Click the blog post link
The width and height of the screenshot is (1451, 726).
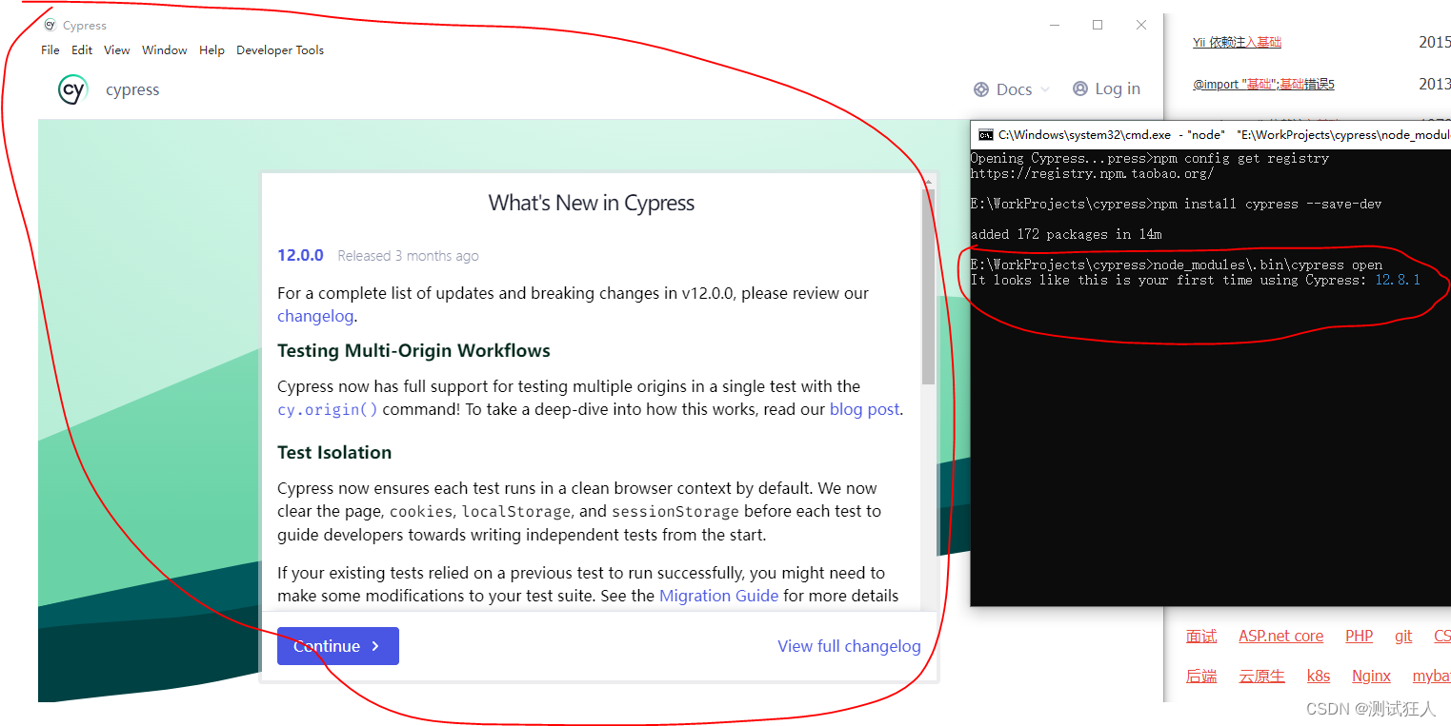click(x=863, y=409)
